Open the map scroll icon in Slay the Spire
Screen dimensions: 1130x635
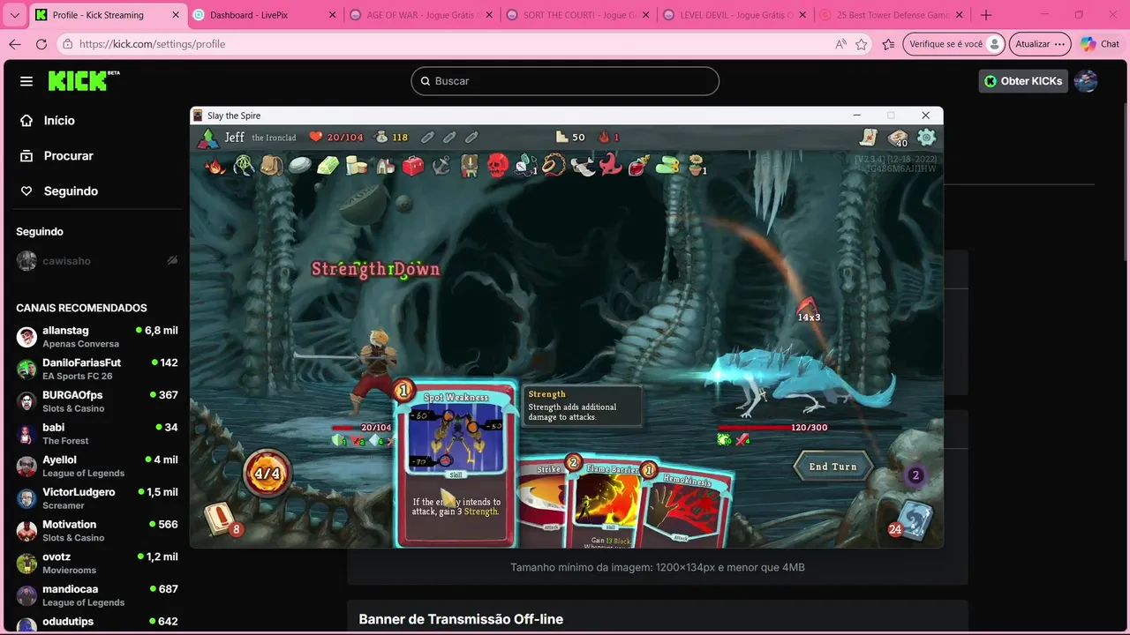[x=870, y=137]
